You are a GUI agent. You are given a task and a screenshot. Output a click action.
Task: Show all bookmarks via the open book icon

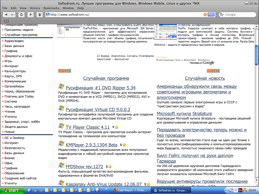point(6,21)
